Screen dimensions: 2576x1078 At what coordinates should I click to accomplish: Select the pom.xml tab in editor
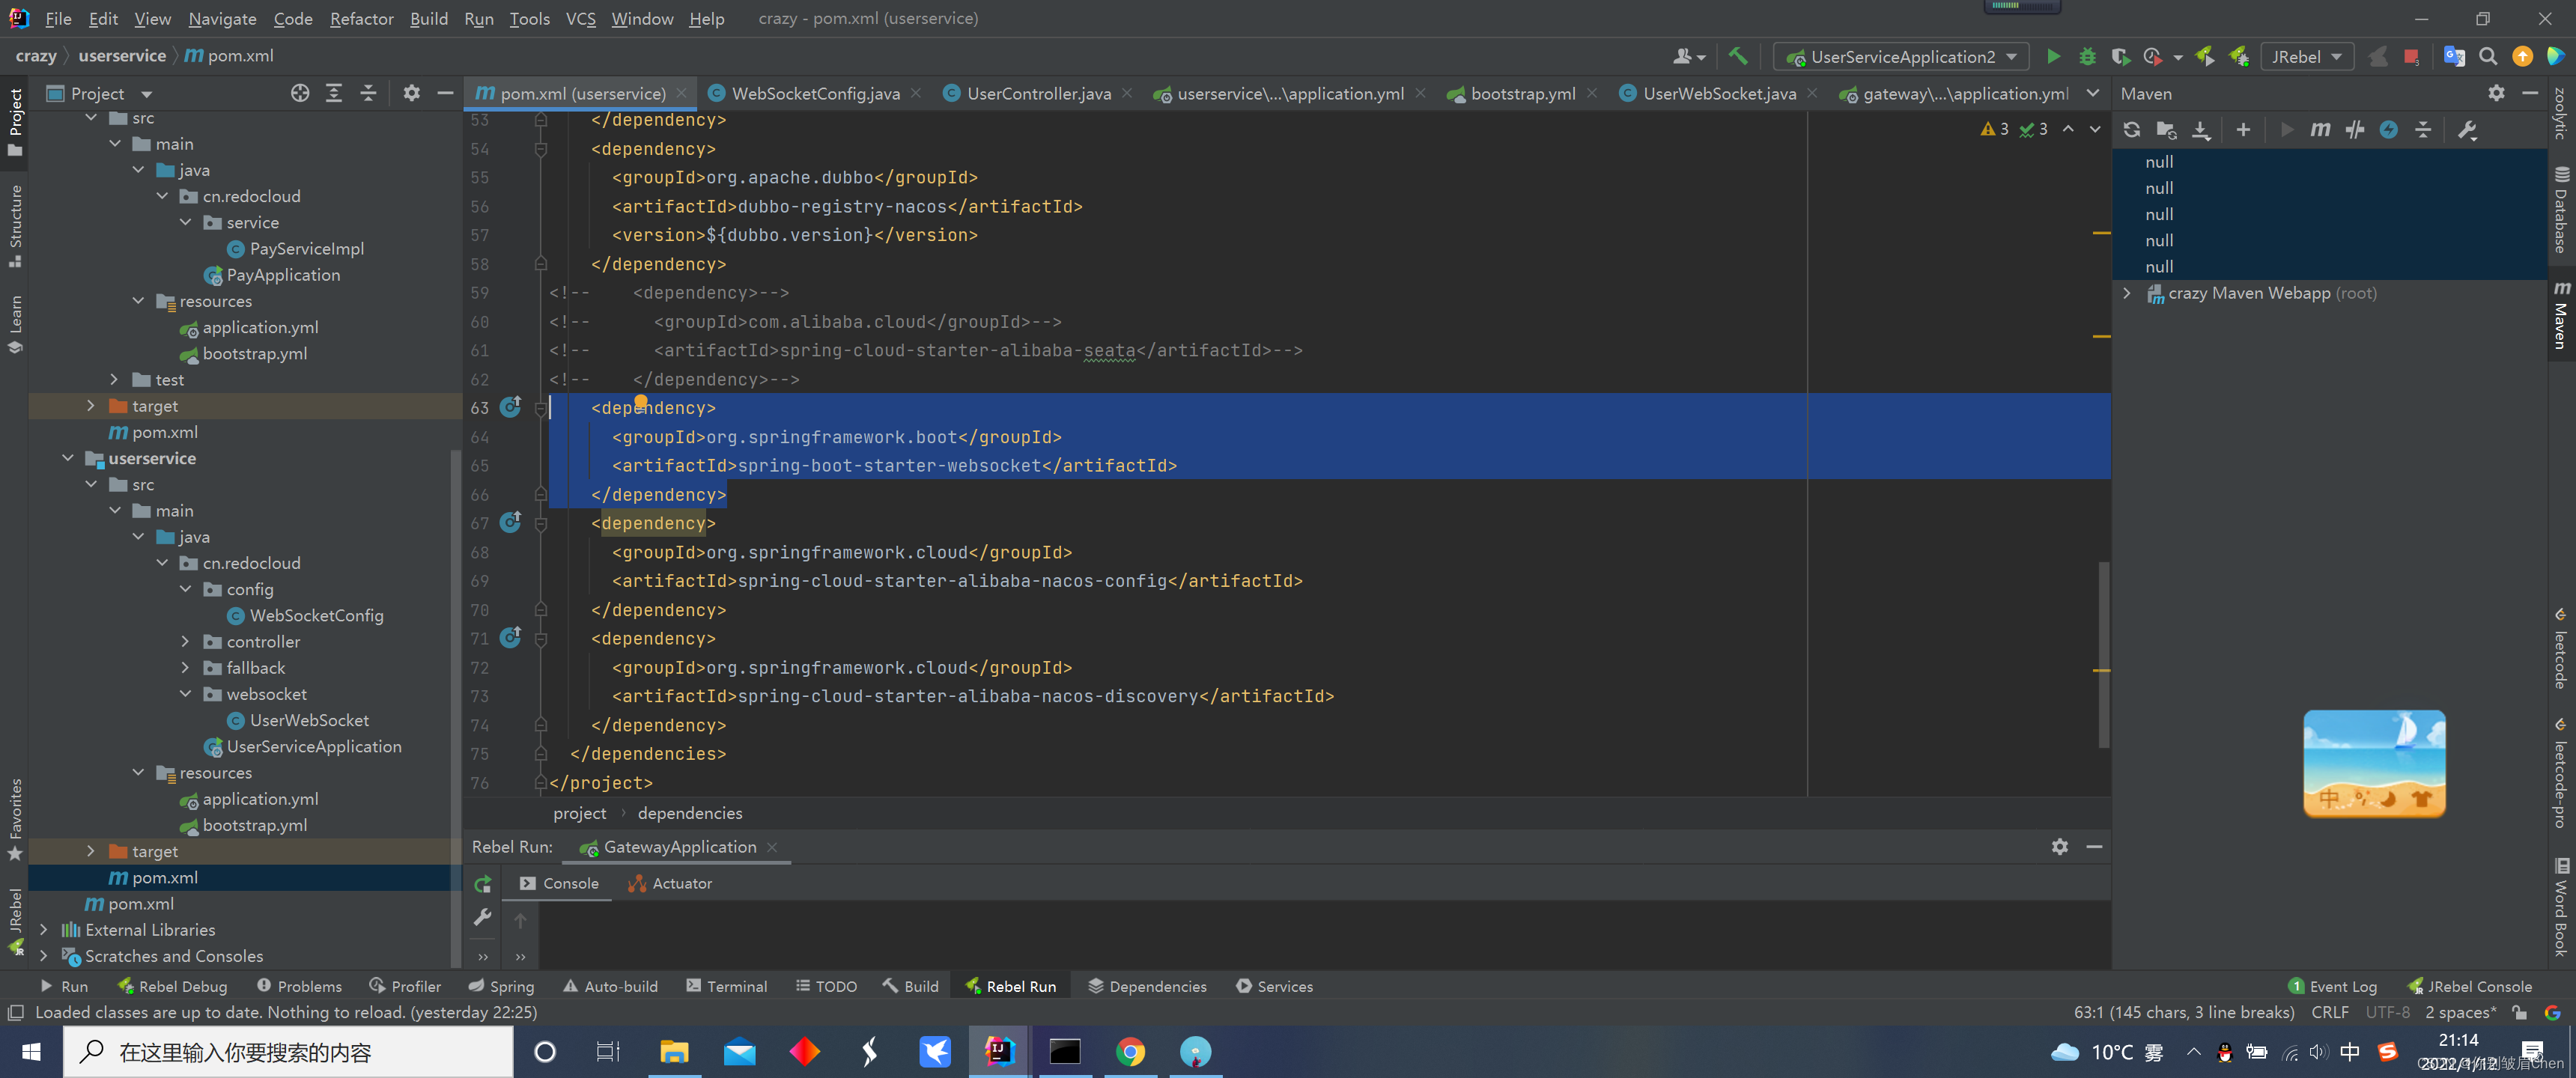[x=574, y=92]
